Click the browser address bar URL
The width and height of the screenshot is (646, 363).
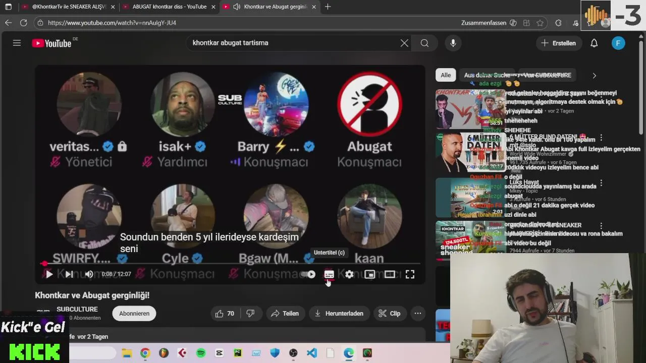(x=112, y=23)
